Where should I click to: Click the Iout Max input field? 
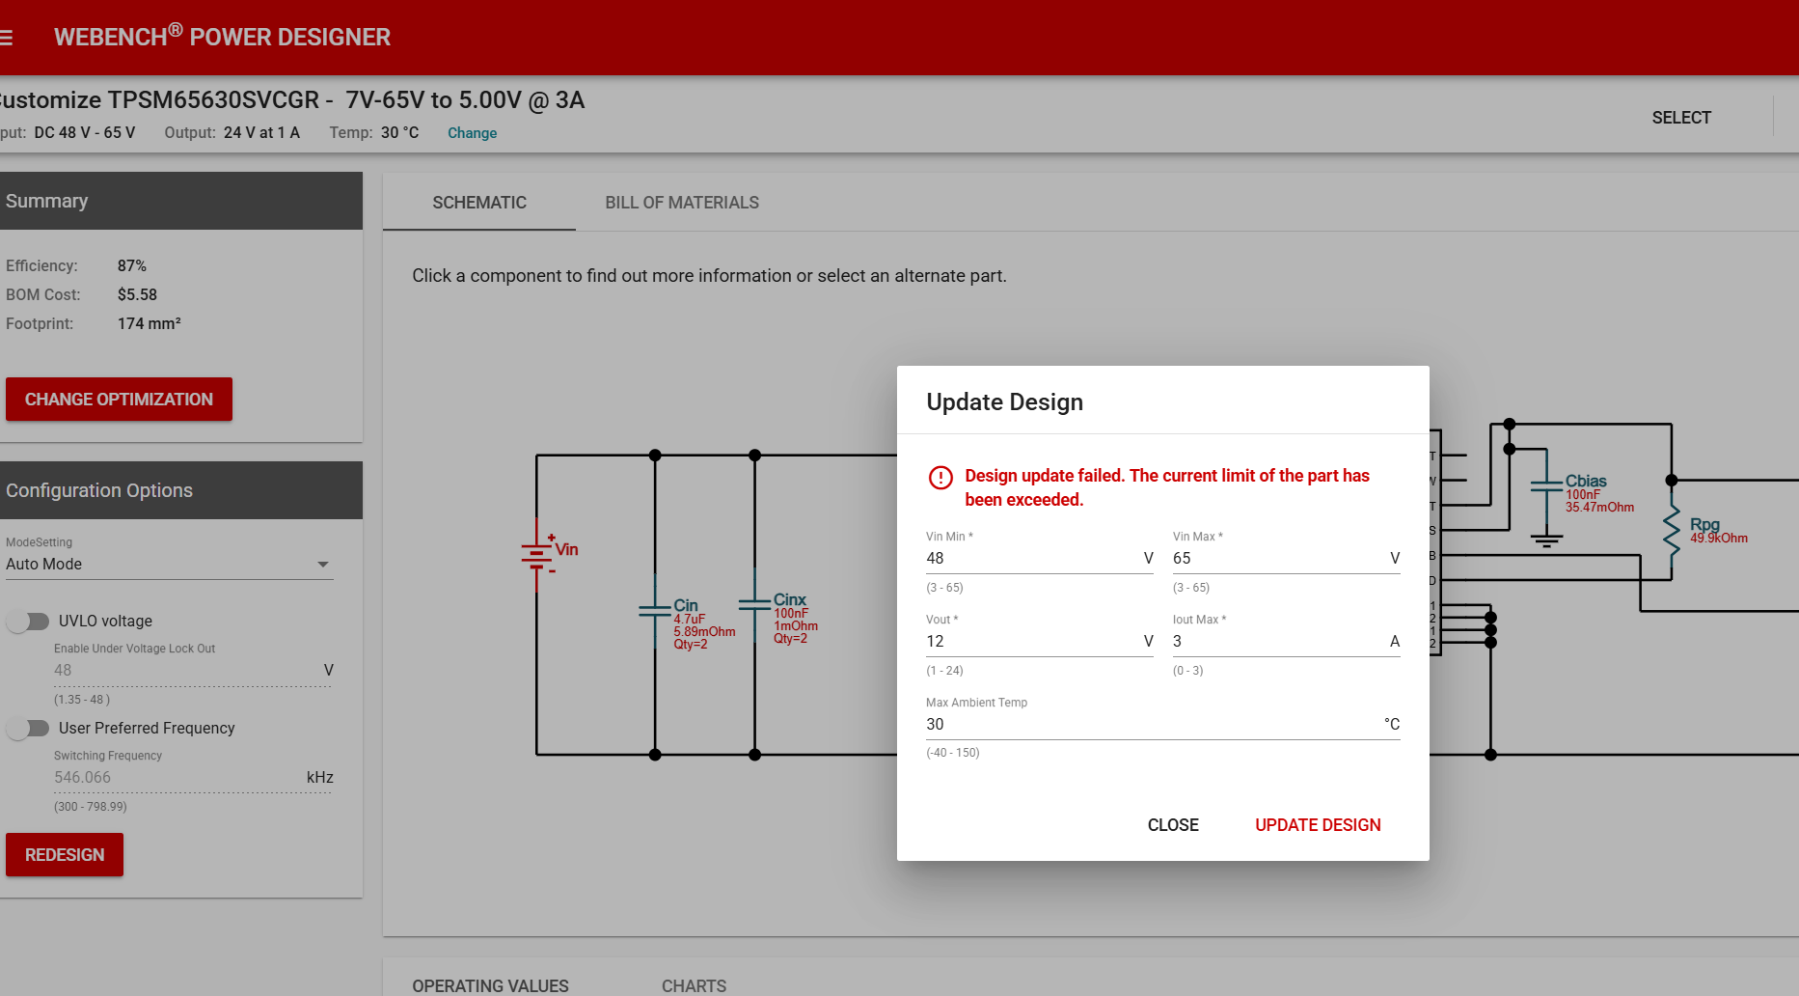[1287, 642]
